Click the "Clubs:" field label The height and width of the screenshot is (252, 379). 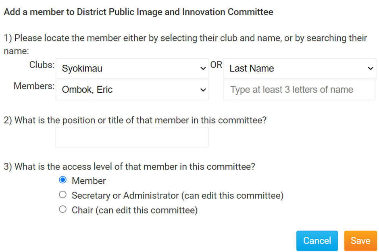pos(42,65)
